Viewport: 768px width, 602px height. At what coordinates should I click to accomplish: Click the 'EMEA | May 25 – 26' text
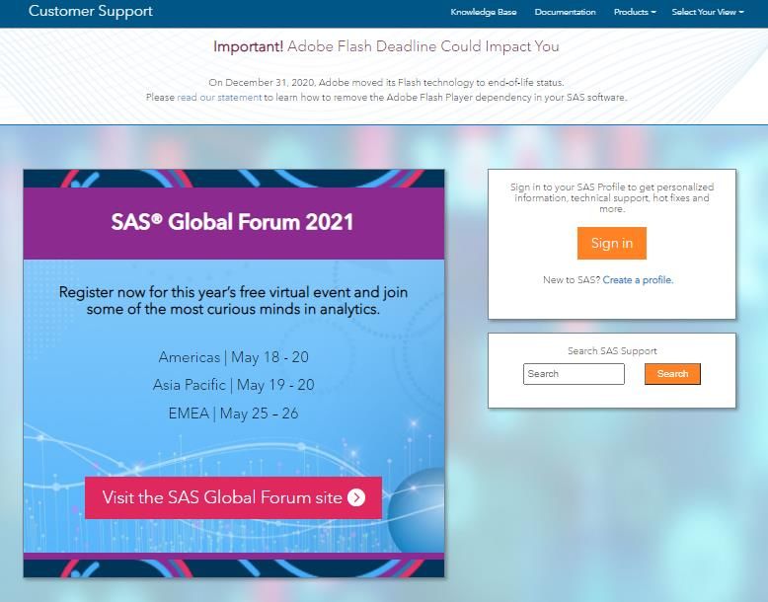pyautogui.click(x=233, y=413)
